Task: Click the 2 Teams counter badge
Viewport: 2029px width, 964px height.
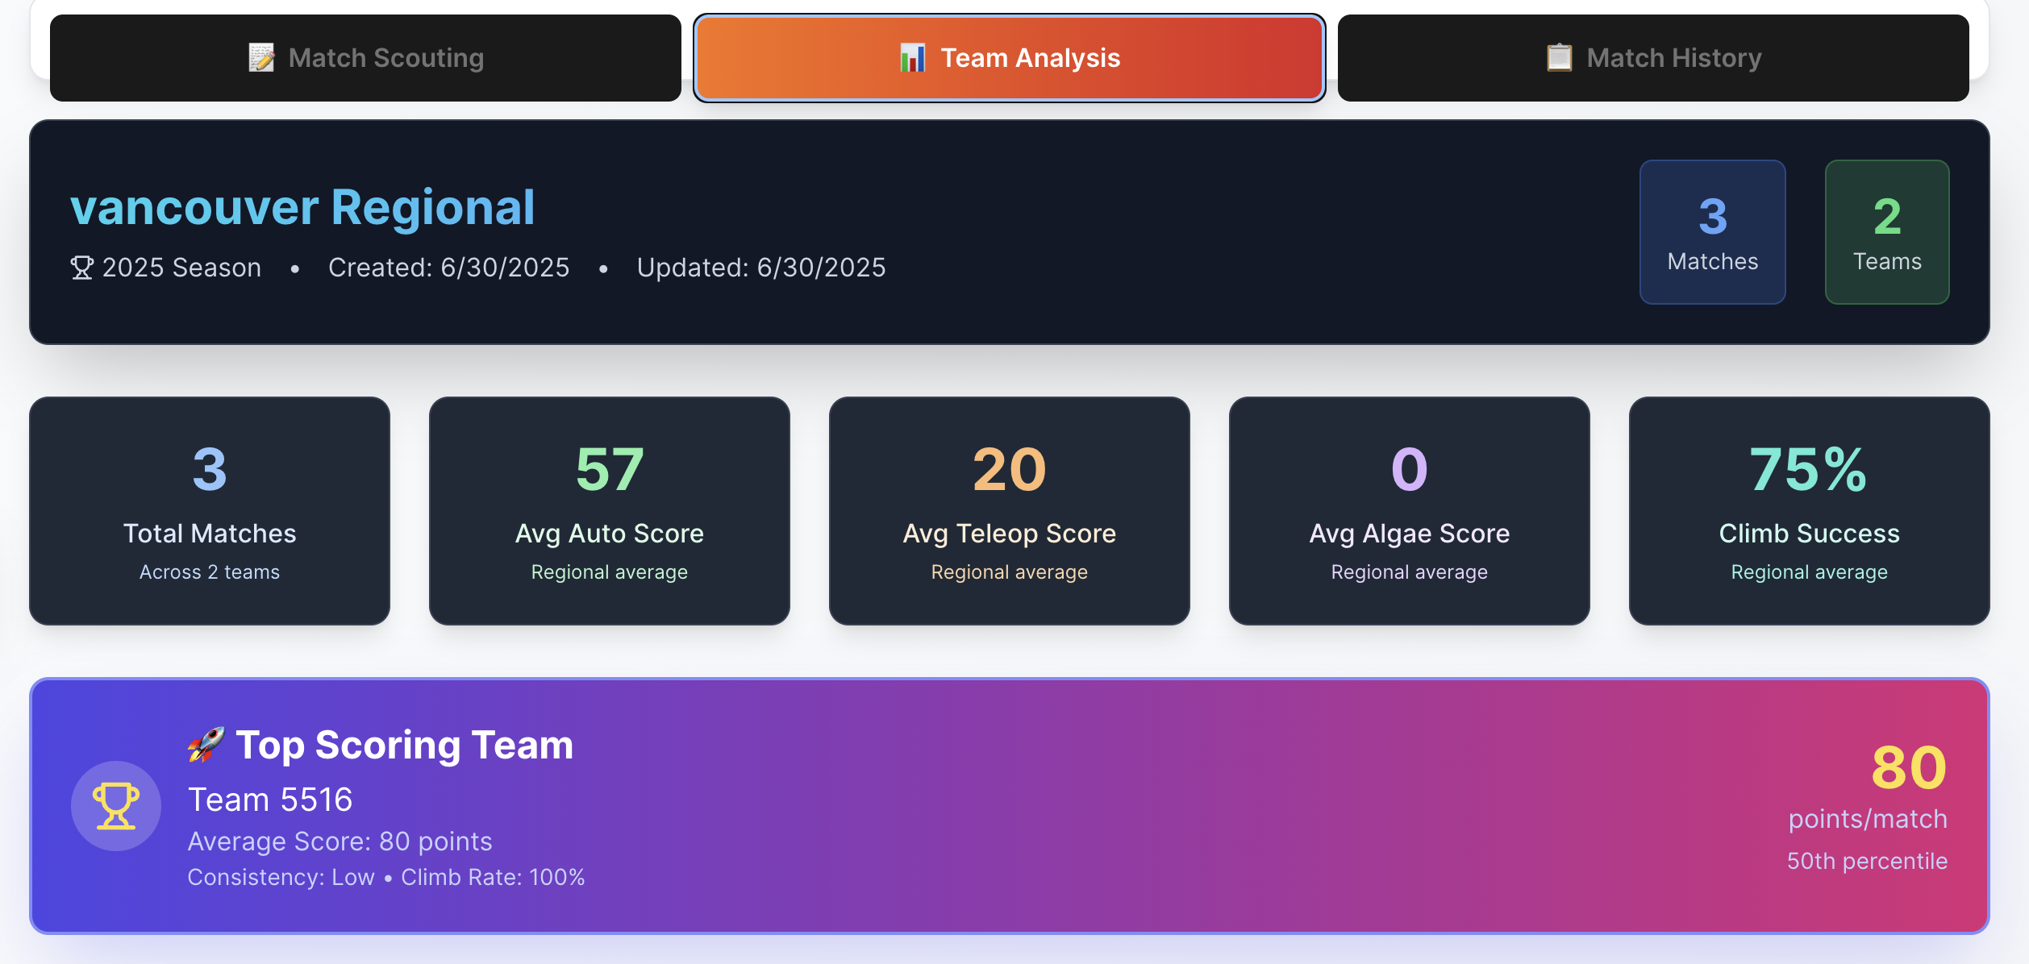Action: click(1886, 232)
